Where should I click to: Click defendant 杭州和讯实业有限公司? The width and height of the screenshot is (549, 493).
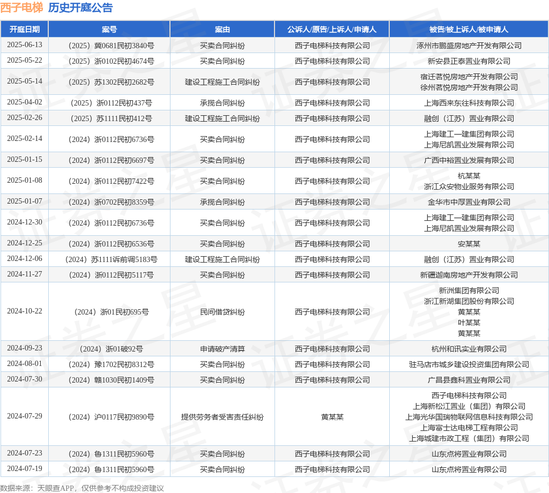(x=469, y=349)
